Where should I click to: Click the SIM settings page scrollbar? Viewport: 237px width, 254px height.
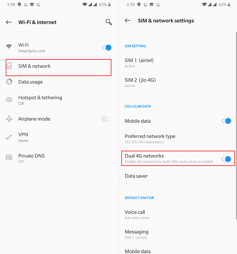coord(236,126)
